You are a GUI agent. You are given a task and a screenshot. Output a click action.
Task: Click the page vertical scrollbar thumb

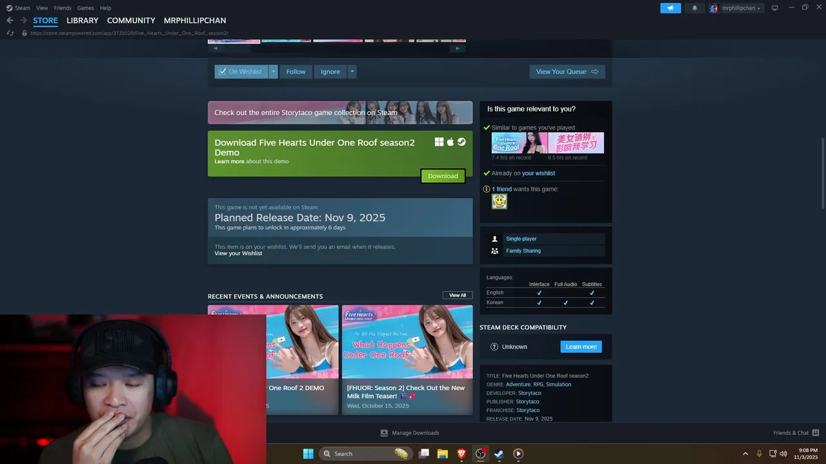coord(823,173)
